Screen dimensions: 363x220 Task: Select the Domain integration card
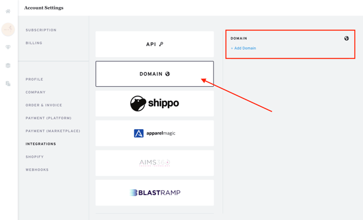[155, 74]
